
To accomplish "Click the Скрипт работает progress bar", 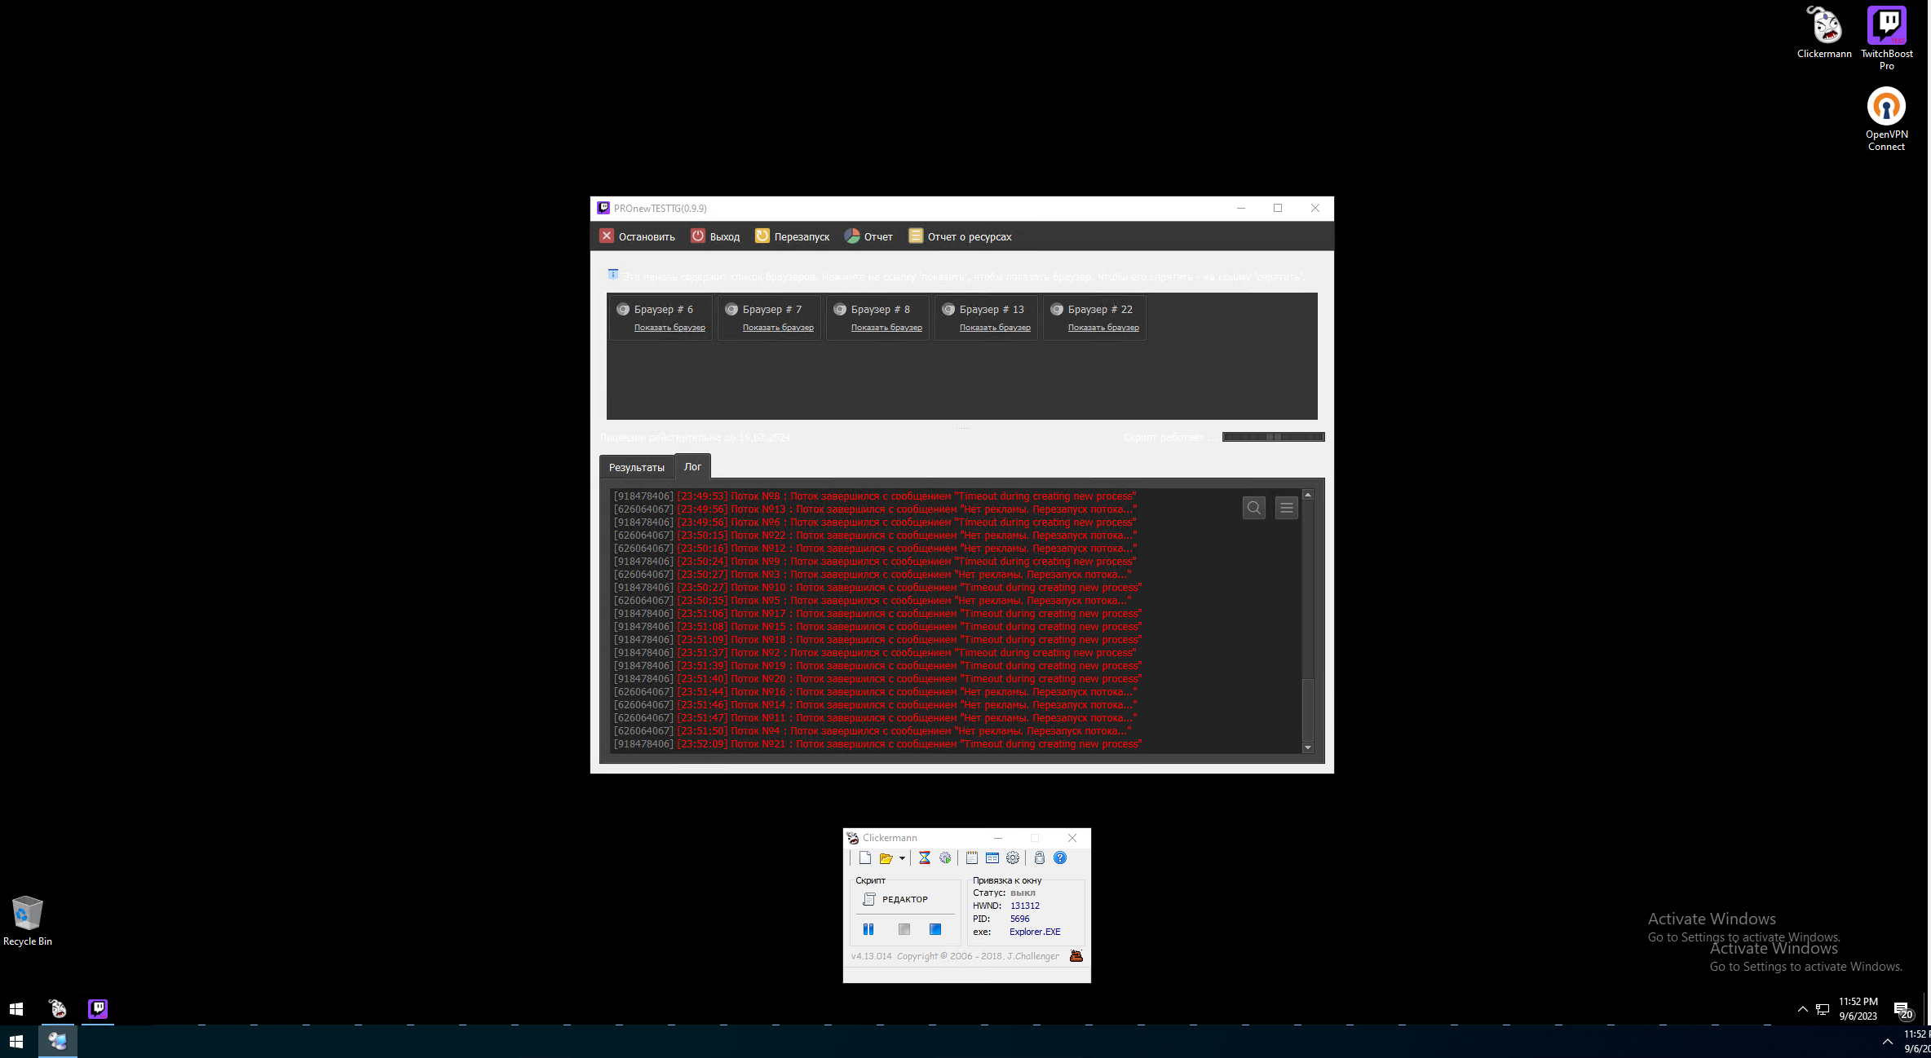I will click(1272, 437).
